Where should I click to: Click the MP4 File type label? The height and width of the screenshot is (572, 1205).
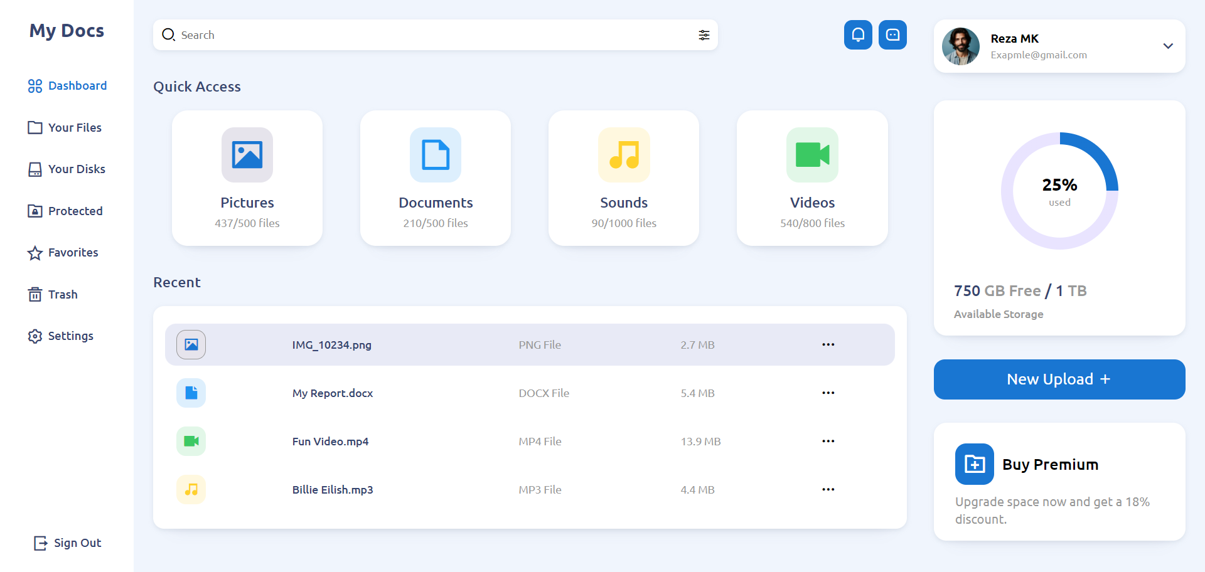click(540, 442)
